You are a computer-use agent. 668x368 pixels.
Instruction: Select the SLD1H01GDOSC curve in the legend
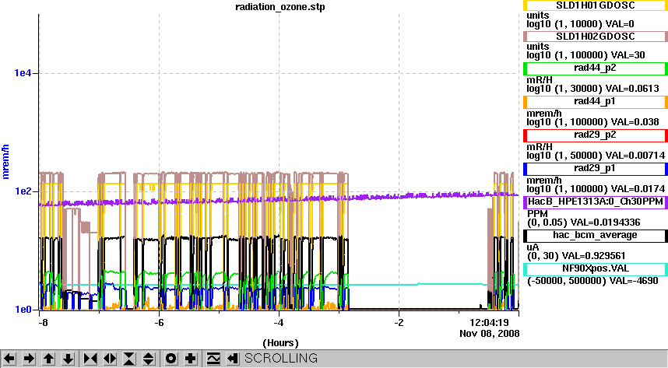click(x=595, y=5)
